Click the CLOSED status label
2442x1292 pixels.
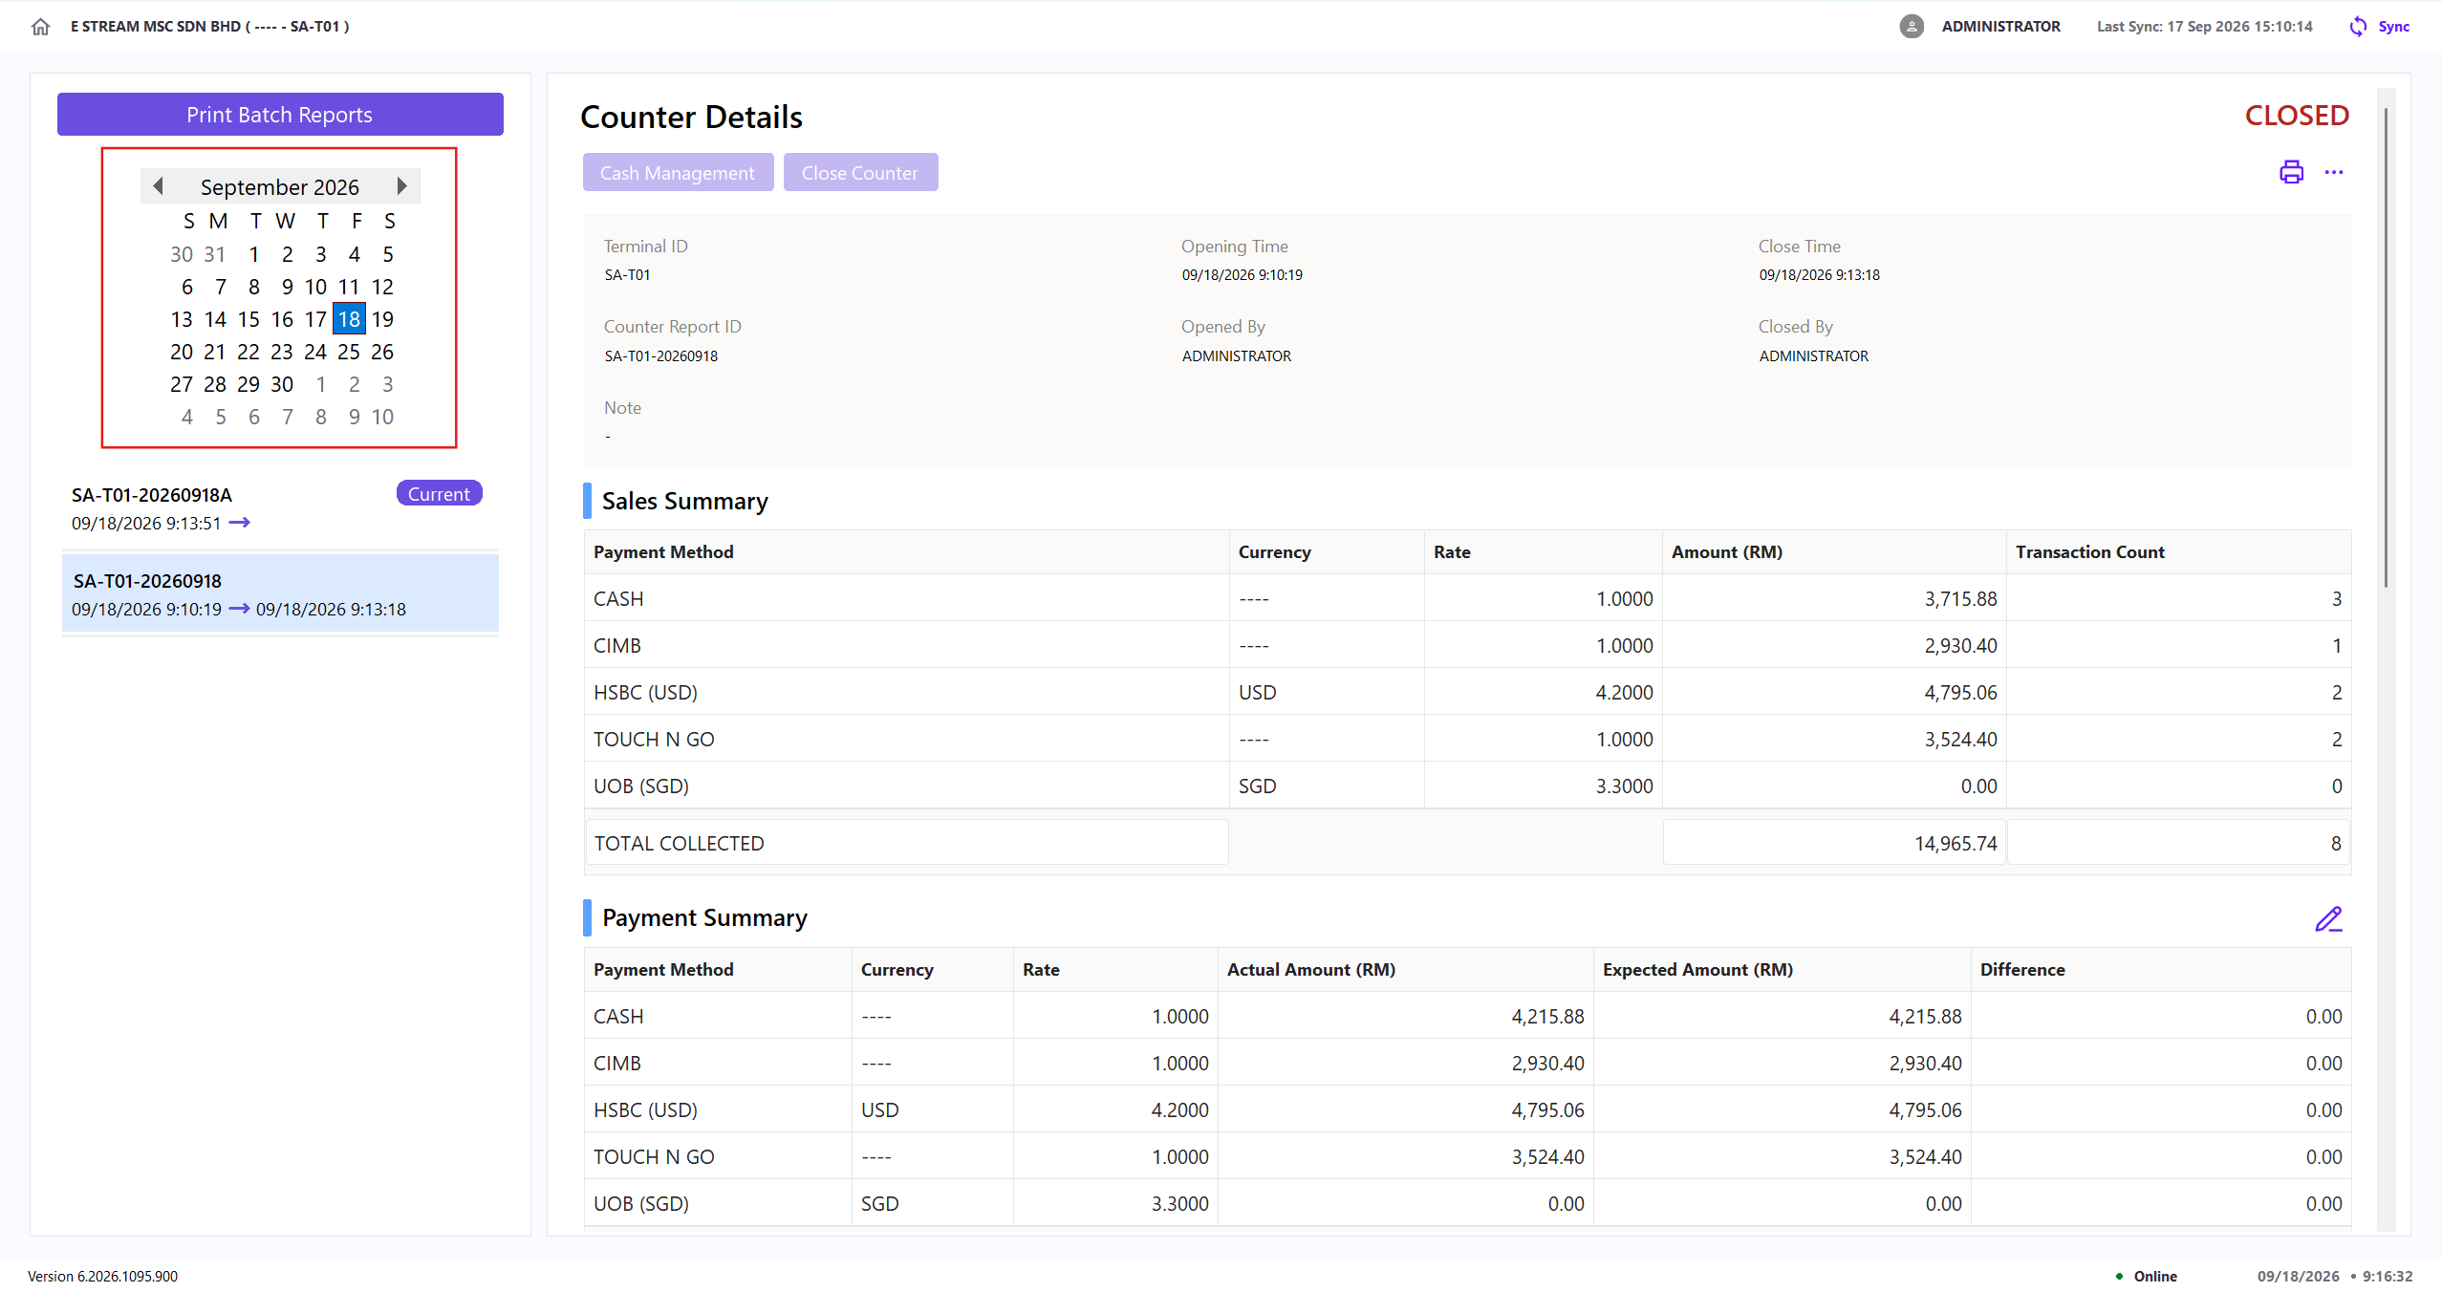(x=2297, y=116)
